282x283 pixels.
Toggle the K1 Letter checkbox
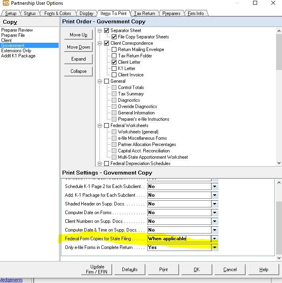[x=114, y=68]
